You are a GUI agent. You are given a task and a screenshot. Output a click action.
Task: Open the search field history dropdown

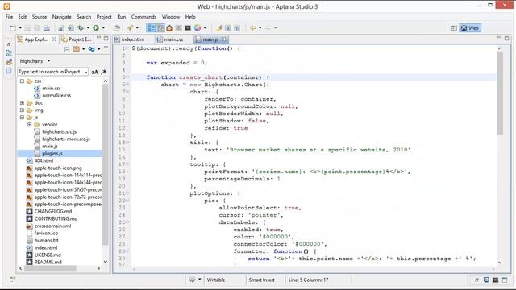point(86,72)
